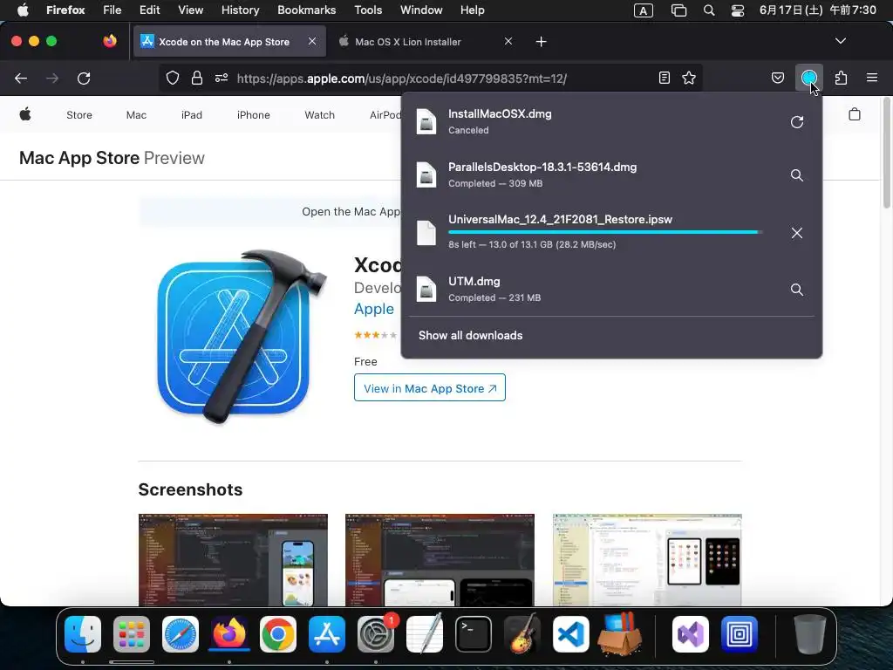Close the Xcode on the Mac App Store tab
This screenshot has height=670, width=893.
312,41
